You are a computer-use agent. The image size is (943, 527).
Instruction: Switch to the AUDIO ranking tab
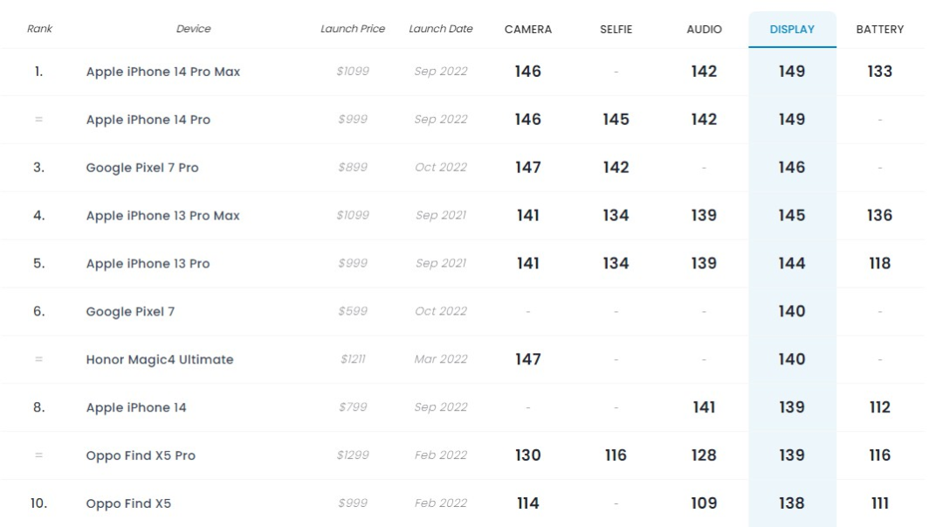coord(704,29)
